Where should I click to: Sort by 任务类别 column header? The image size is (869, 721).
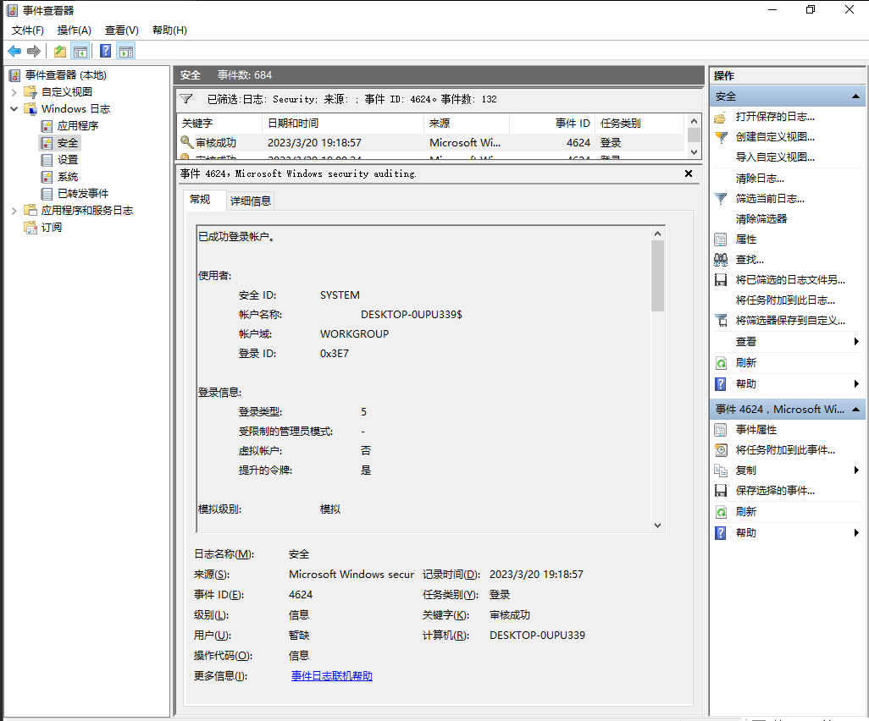[639, 124]
